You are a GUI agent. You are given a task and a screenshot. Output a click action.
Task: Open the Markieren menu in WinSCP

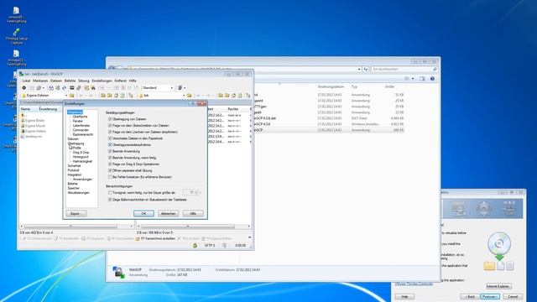coord(40,81)
